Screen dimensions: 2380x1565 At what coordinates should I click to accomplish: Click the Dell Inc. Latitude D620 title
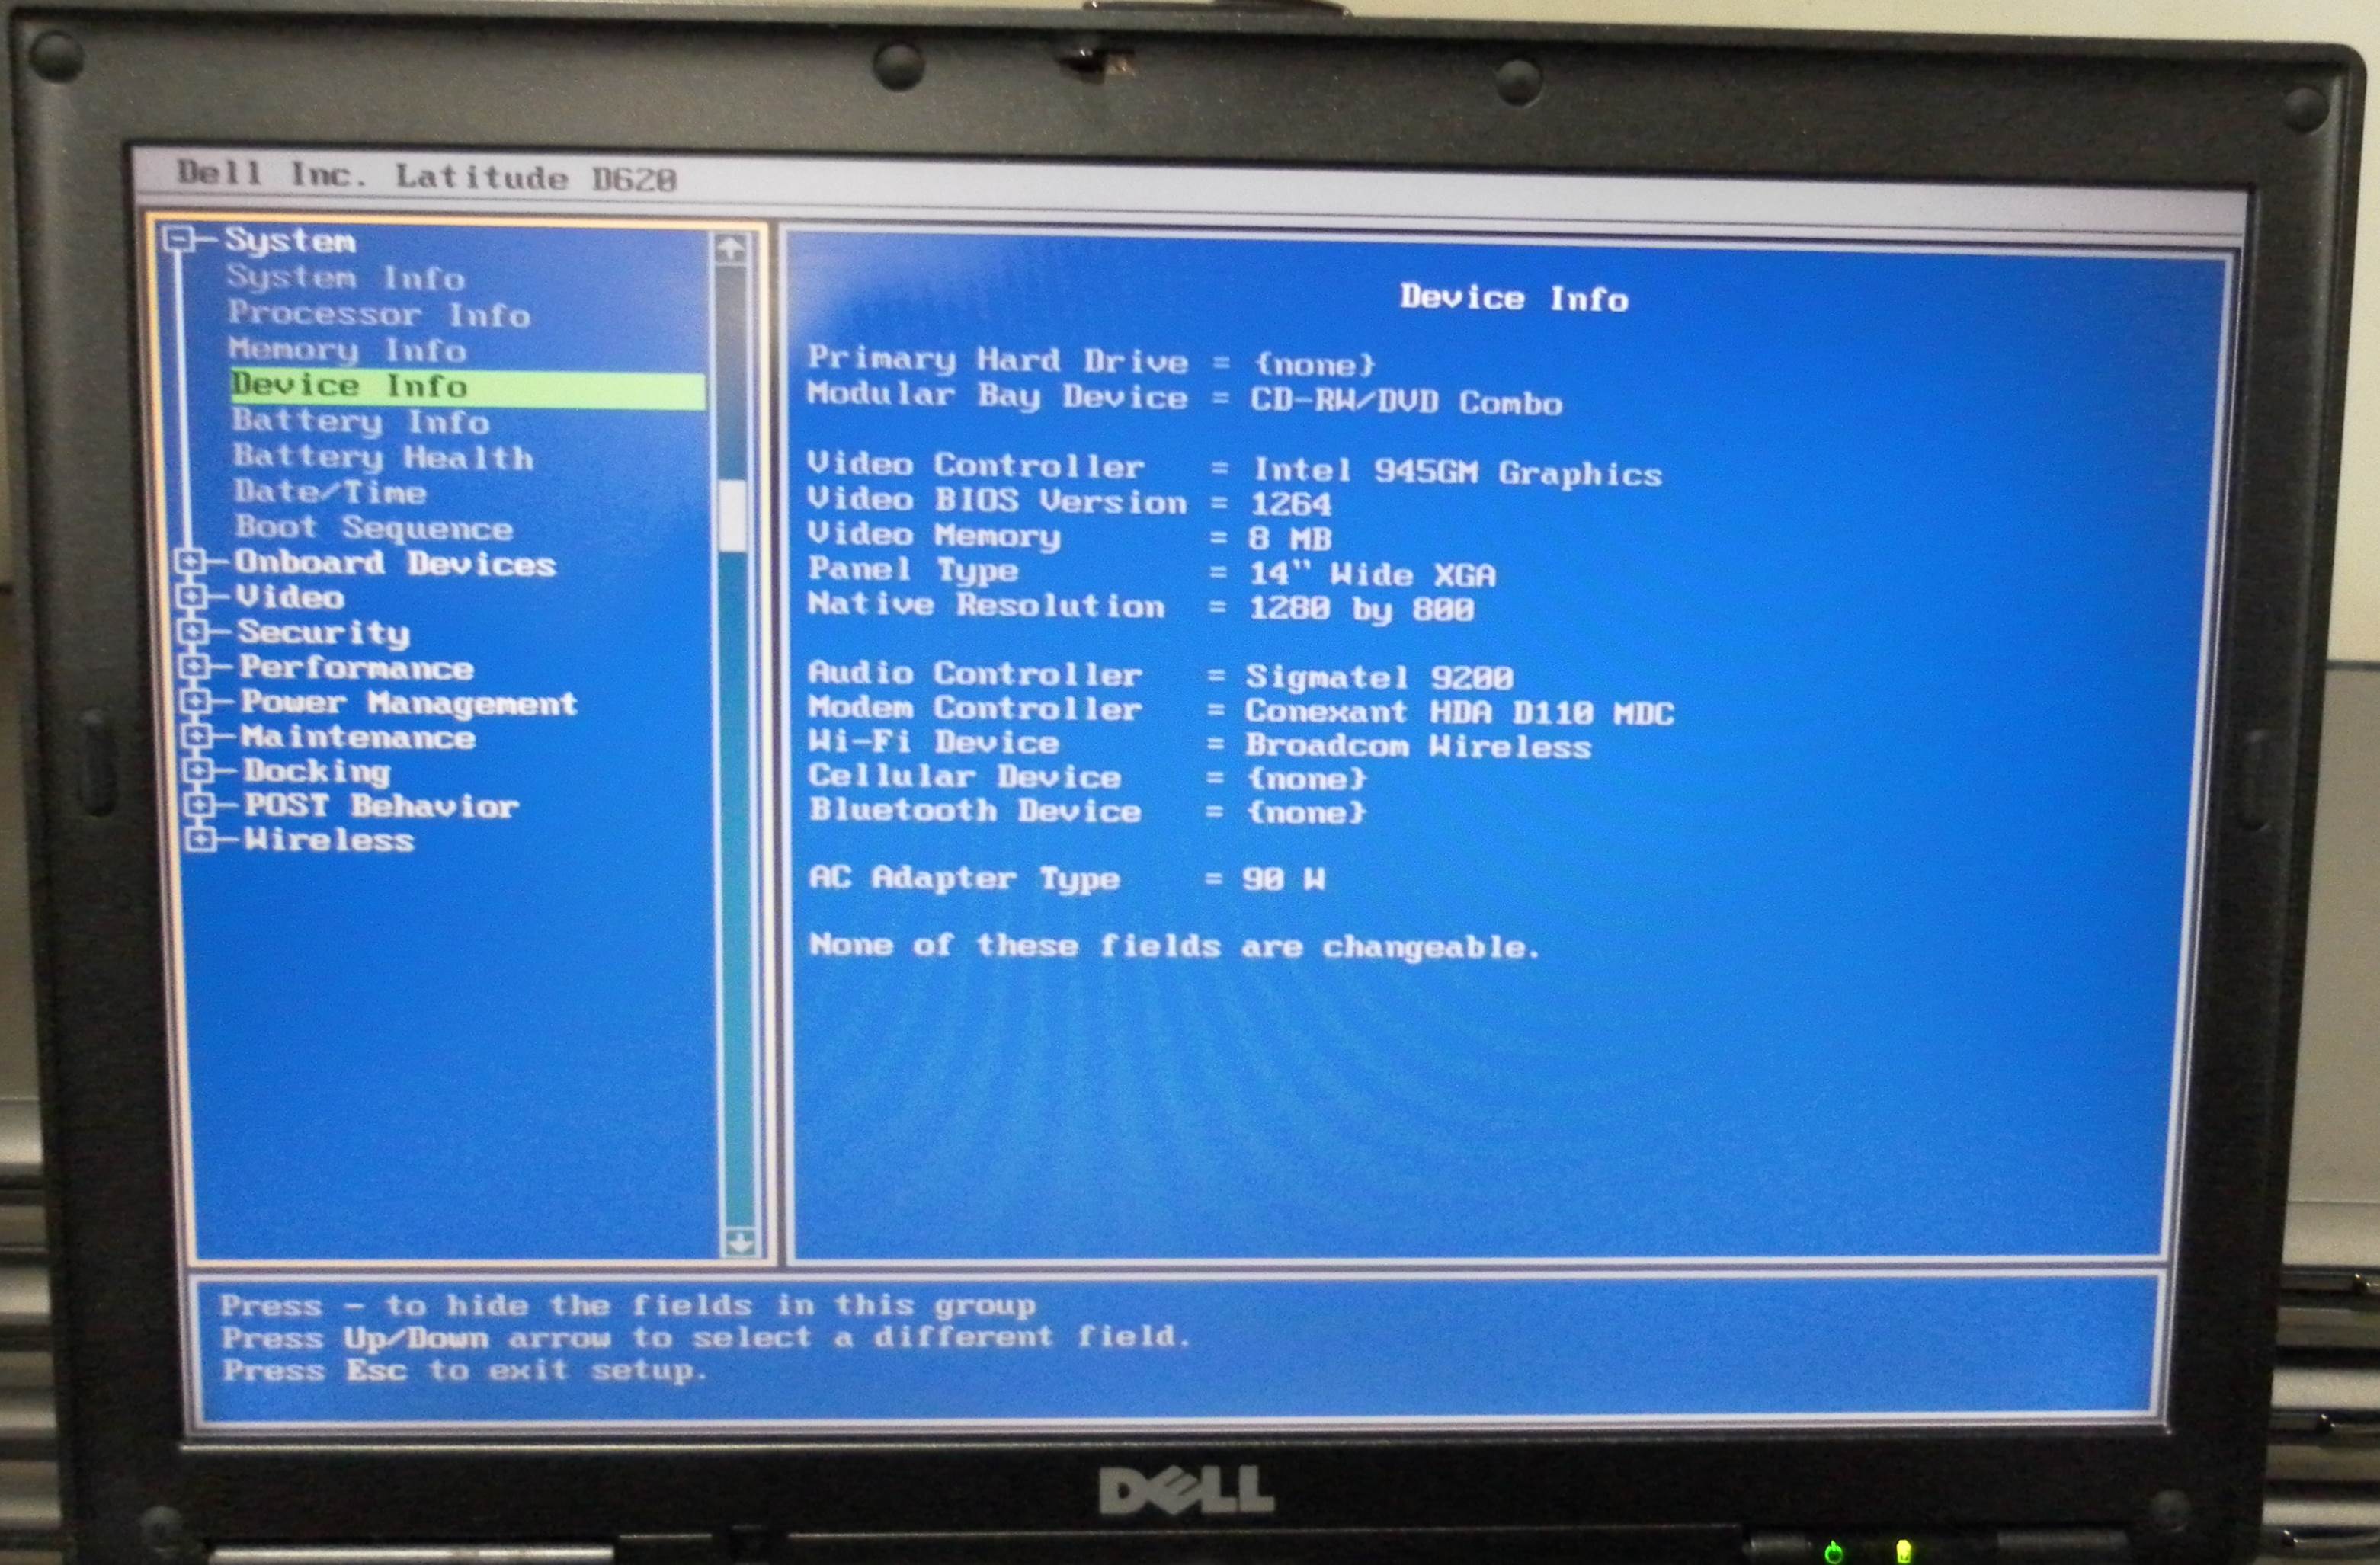[427, 177]
